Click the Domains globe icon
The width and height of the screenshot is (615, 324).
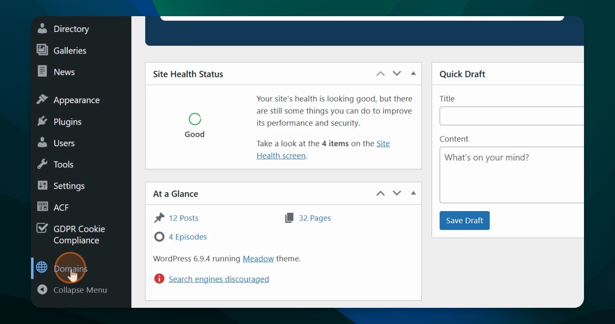click(42, 267)
